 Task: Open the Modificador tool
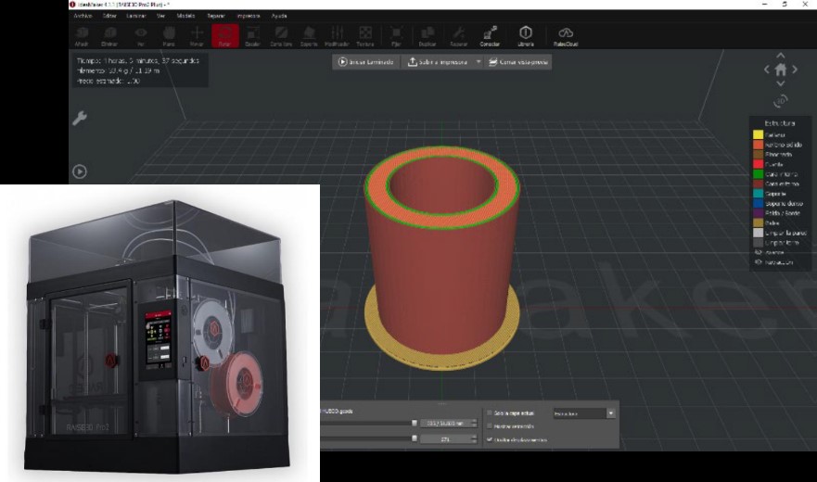pos(338,36)
